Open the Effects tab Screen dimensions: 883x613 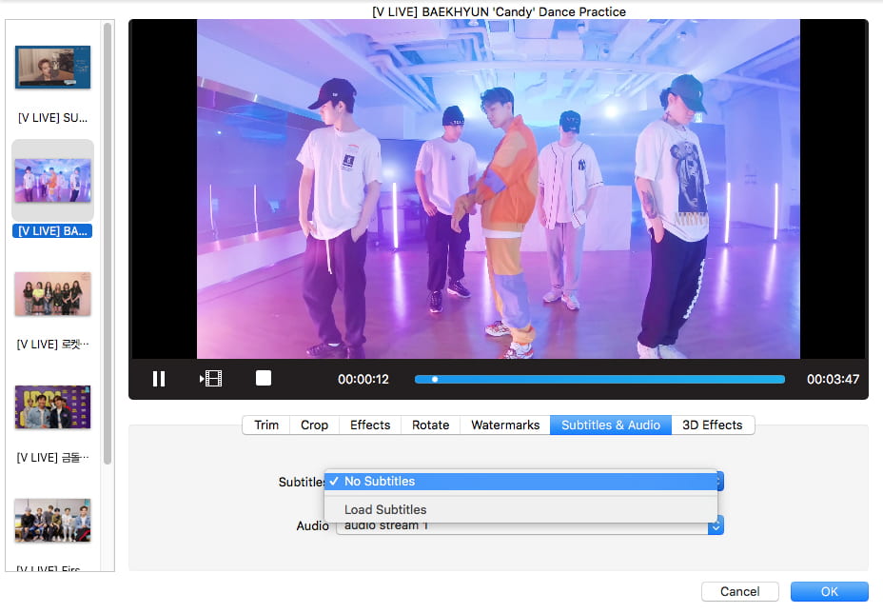pos(370,425)
